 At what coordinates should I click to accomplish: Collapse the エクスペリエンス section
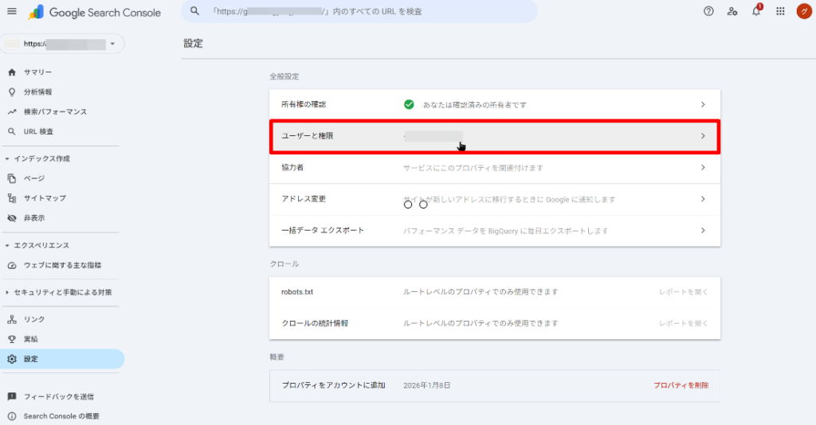6,245
